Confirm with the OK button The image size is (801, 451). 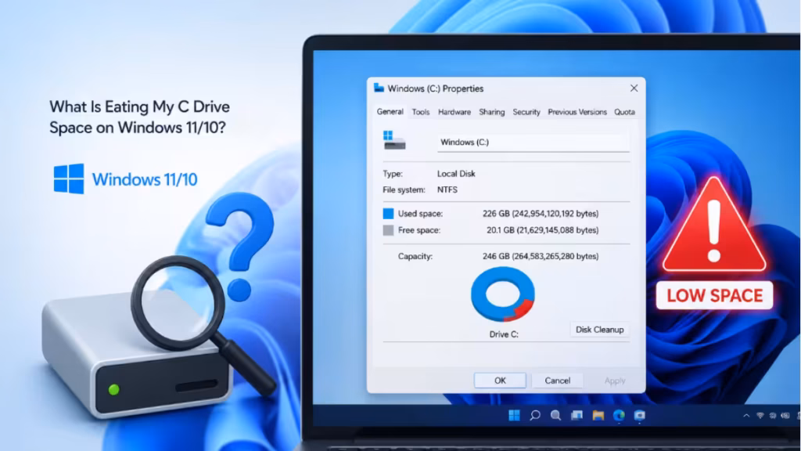500,381
